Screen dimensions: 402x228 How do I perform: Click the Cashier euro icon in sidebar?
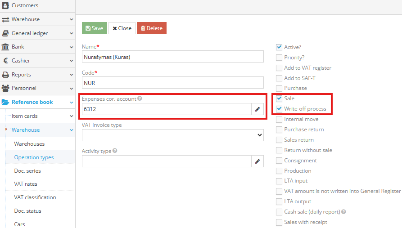[x=5, y=61]
